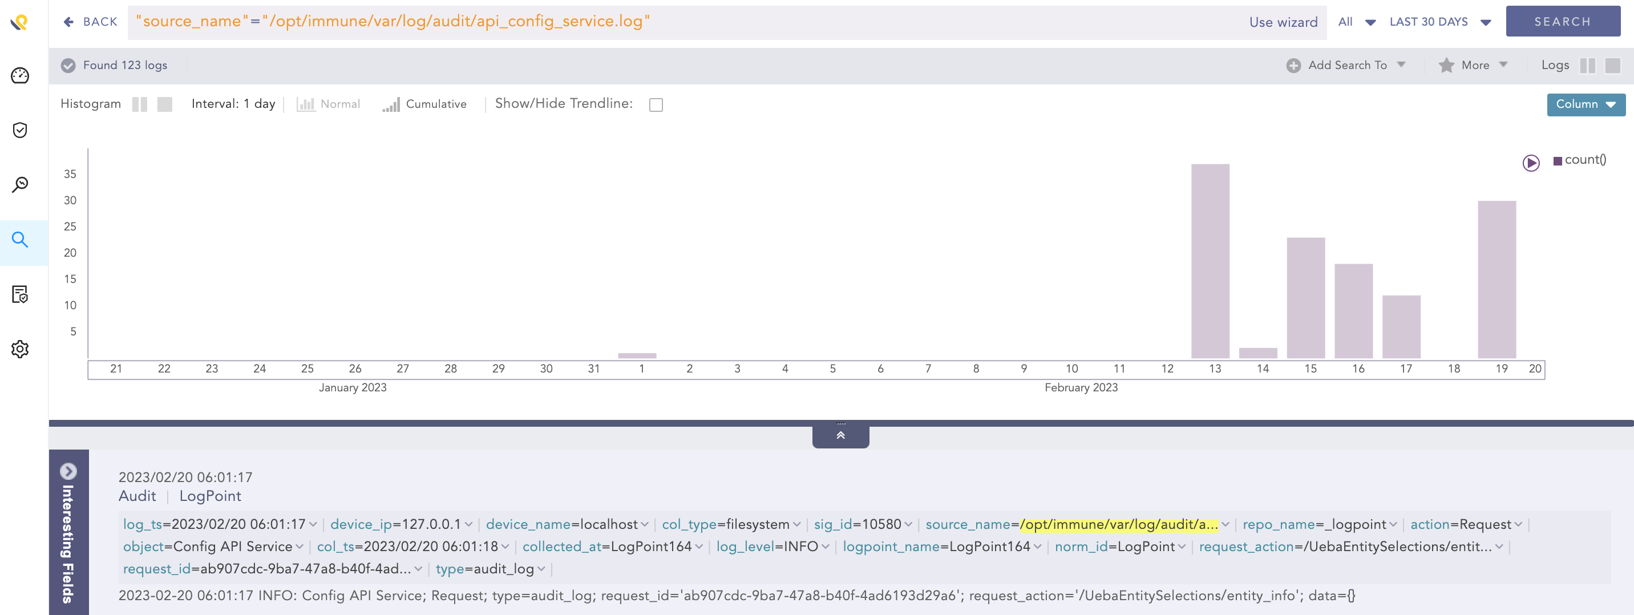Toggle the split Histogram view layout
1634x615 pixels.
(x=140, y=104)
